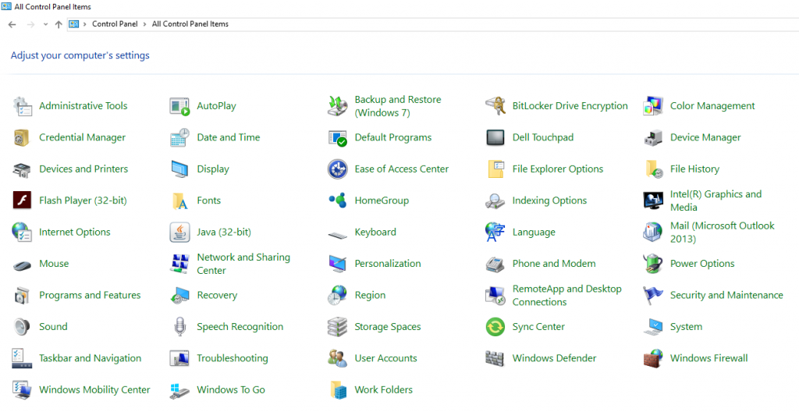Screen dimensions: 799x412
Task: Click Control Panel in the address breadcrumb
Action: coord(115,24)
